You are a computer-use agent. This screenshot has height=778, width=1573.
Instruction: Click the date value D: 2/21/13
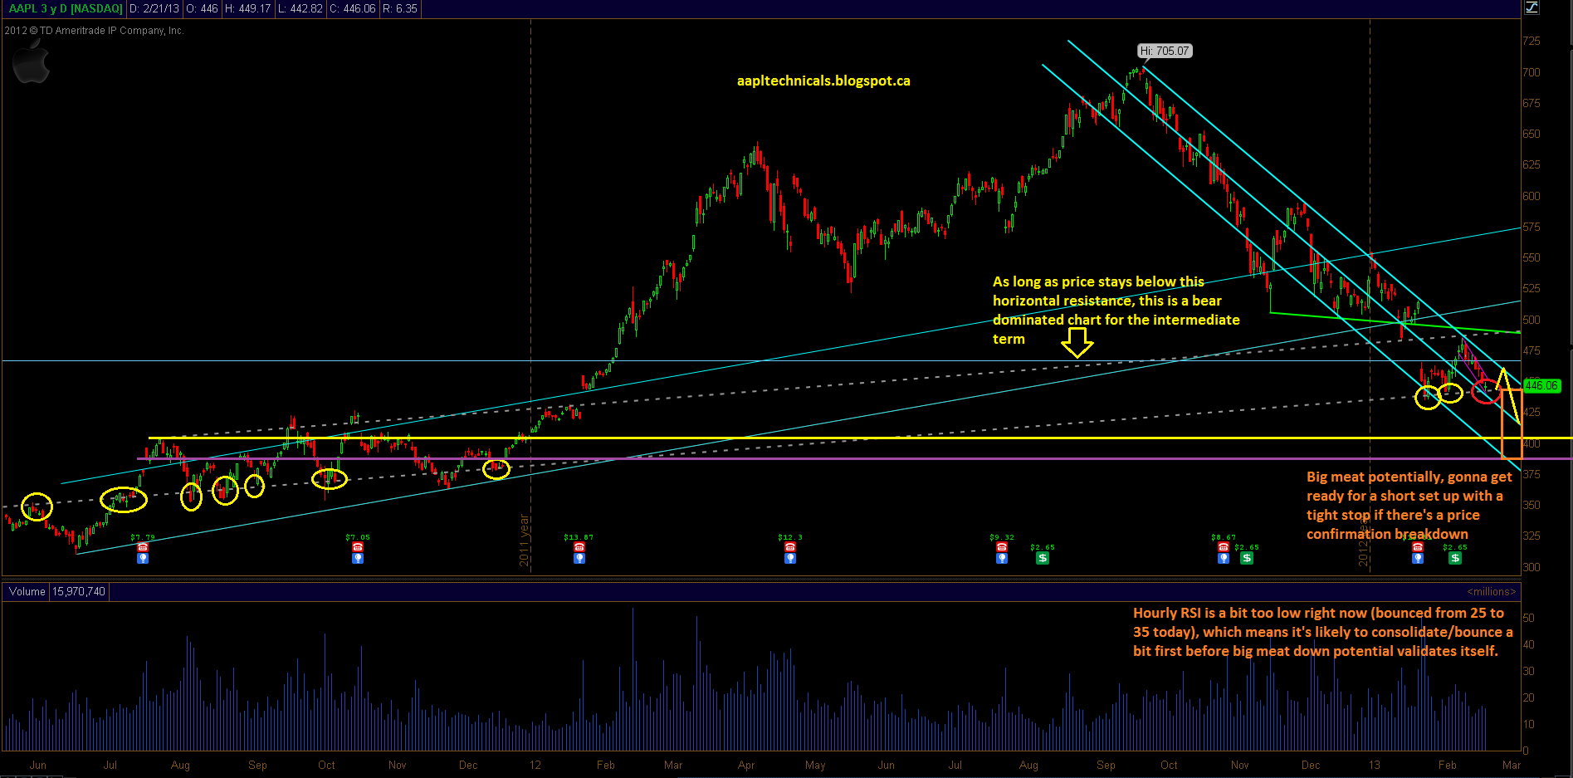154,8
